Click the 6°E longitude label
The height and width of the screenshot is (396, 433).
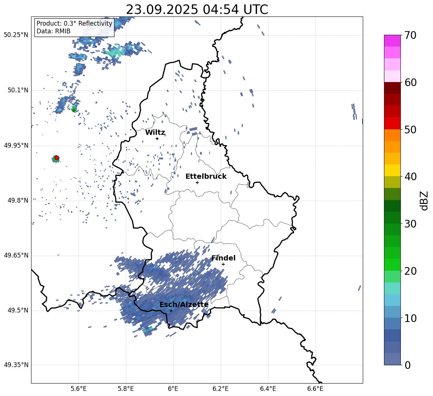tap(173, 389)
